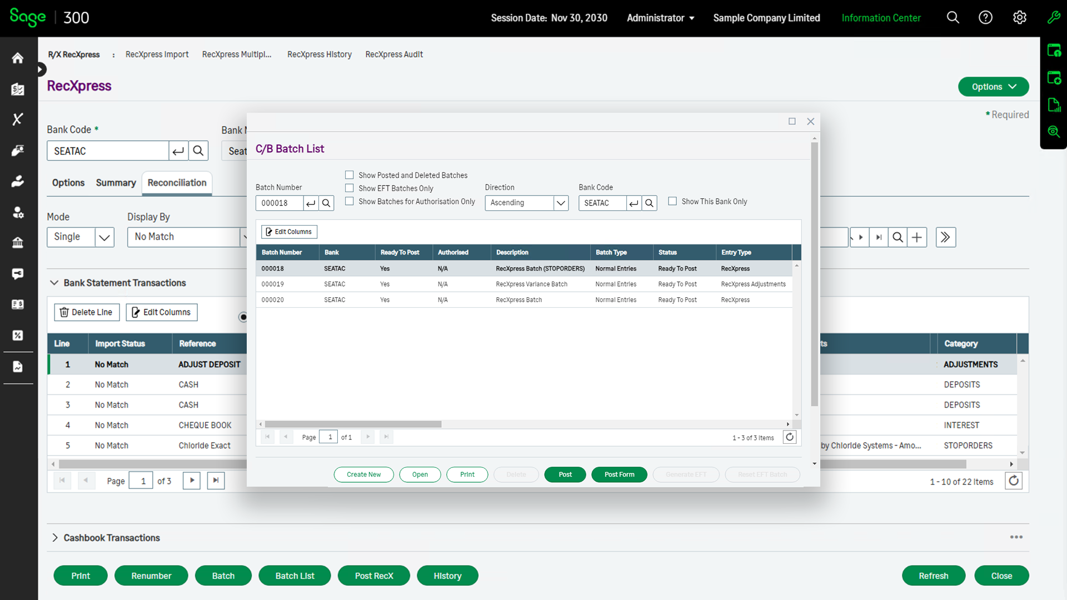
Task: Enable Show Posted and Deleted Batches
Action: 350,175
